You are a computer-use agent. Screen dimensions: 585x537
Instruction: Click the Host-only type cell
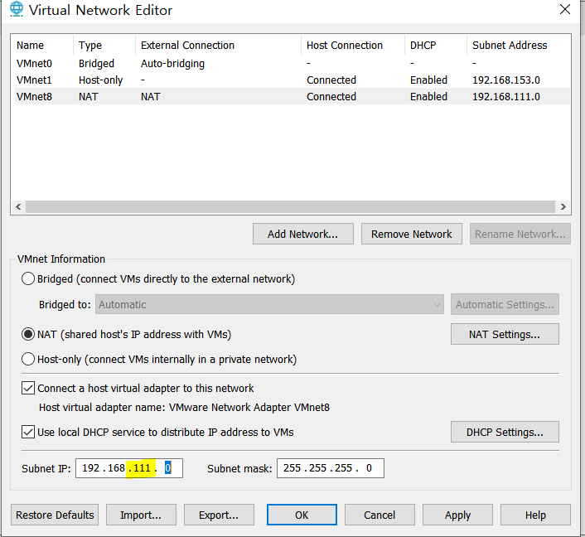tap(101, 80)
